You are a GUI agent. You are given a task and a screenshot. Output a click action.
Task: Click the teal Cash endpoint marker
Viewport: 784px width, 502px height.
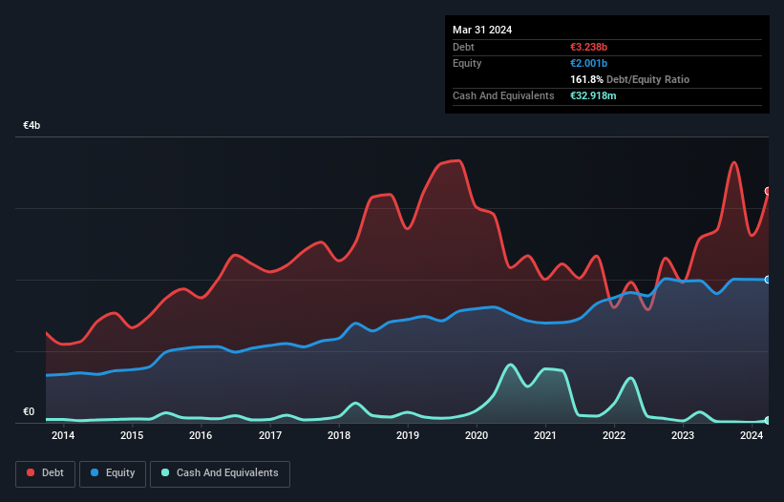tap(768, 421)
